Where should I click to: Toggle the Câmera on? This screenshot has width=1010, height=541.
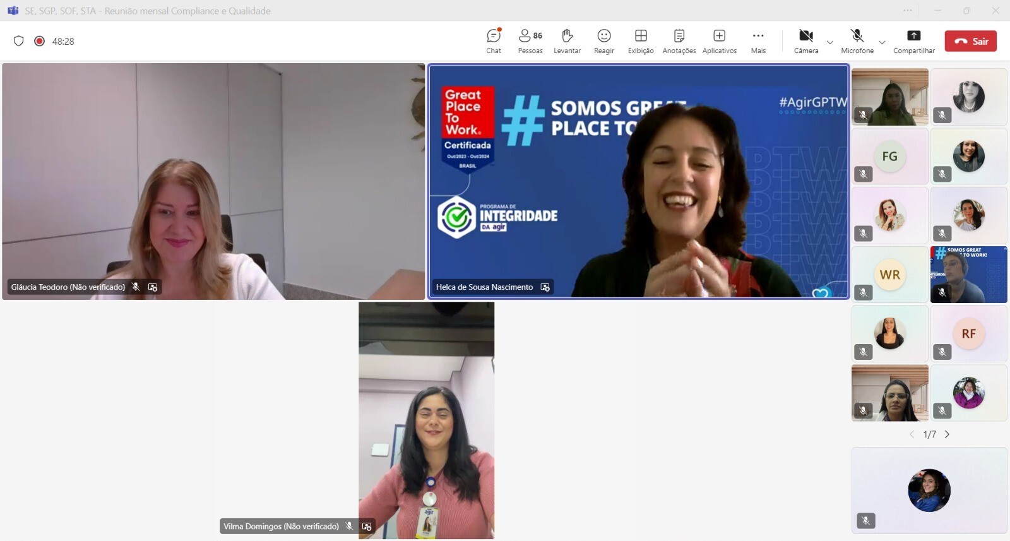pos(806,41)
